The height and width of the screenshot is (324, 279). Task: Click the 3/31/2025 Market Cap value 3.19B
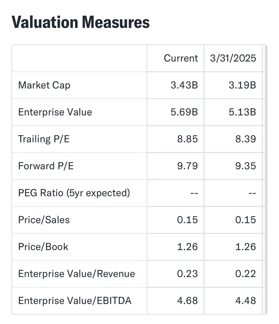(x=242, y=85)
